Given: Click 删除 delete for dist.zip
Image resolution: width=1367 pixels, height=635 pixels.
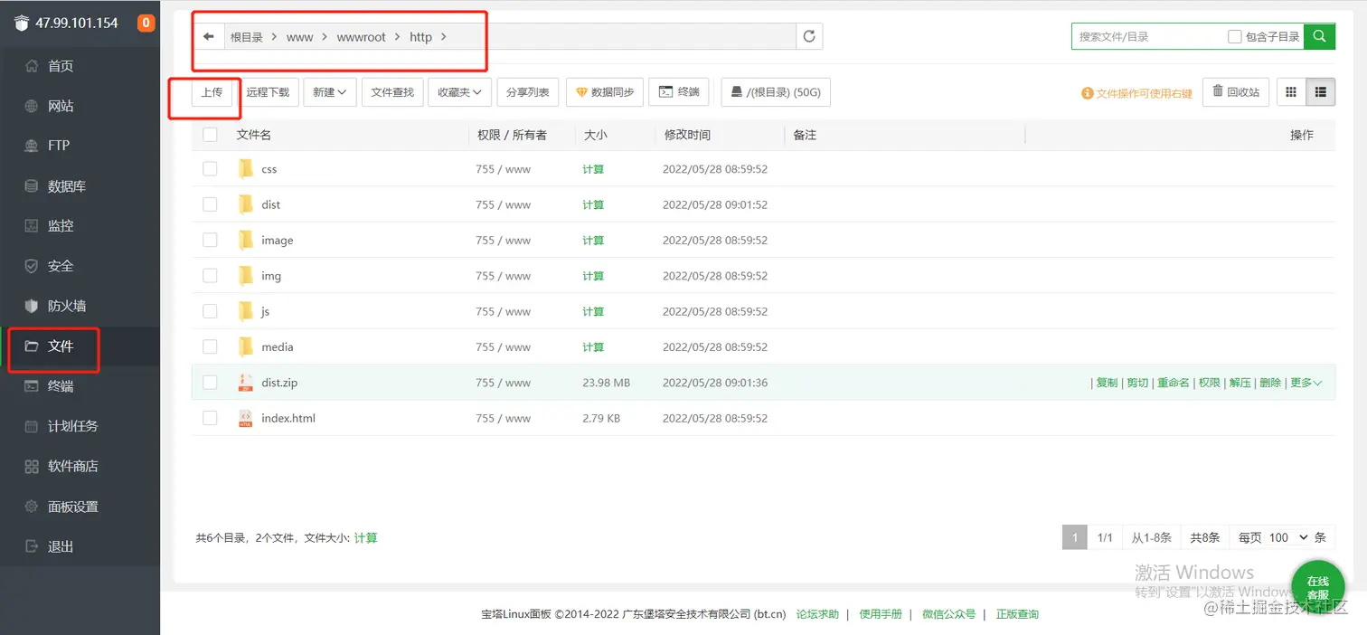Looking at the screenshot, I should (1270, 383).
